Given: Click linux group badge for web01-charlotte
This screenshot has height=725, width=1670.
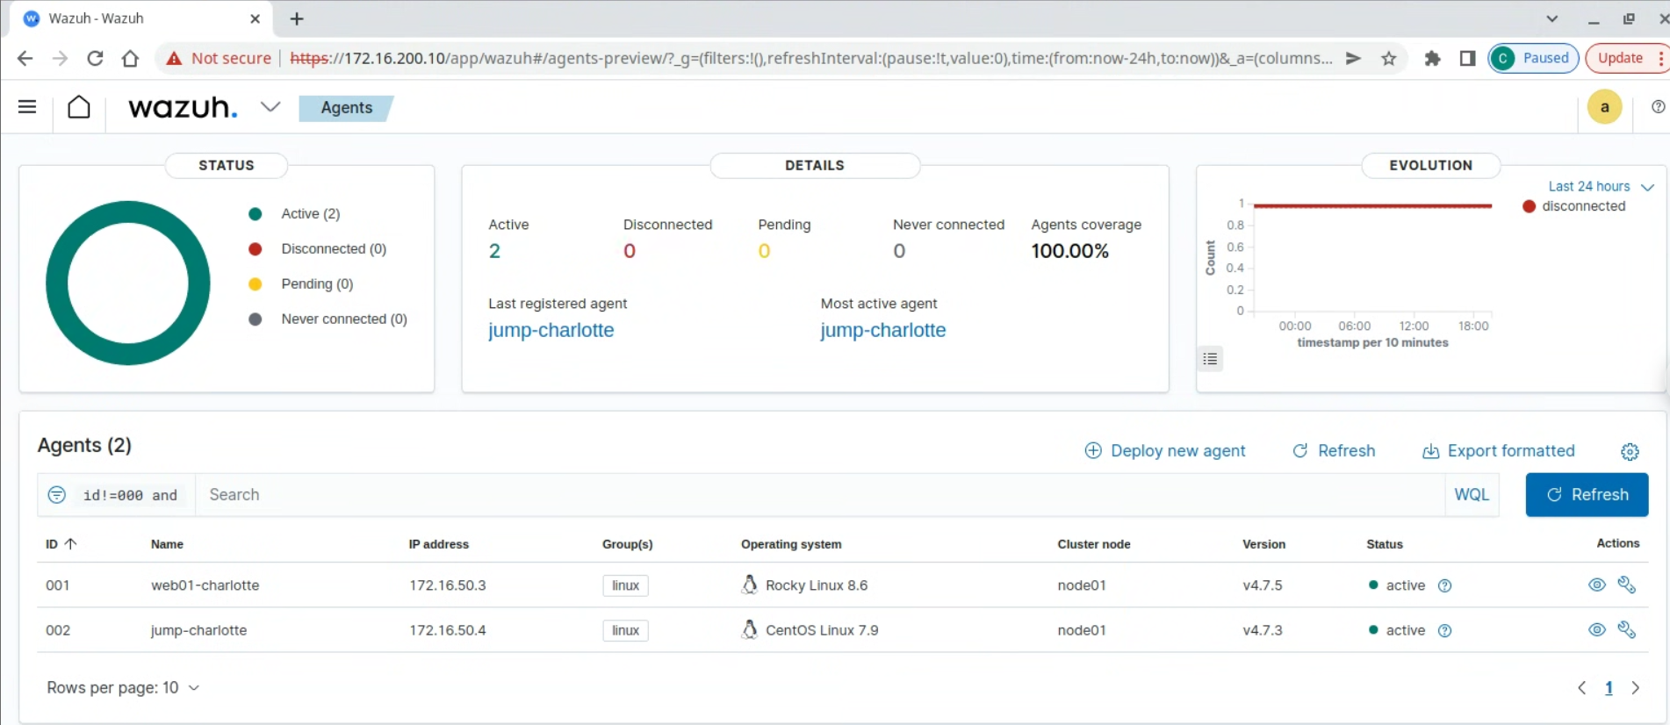Looking at the screenshot, I should click(x=625, y=585).
